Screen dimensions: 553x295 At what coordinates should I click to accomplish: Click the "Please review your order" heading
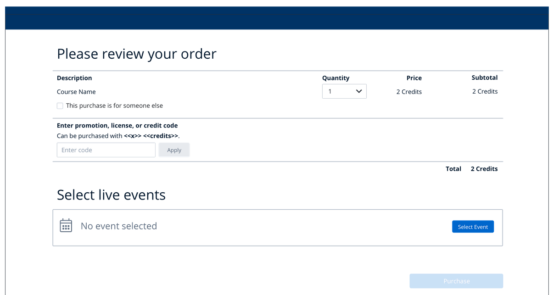click(x=136, y=54)
